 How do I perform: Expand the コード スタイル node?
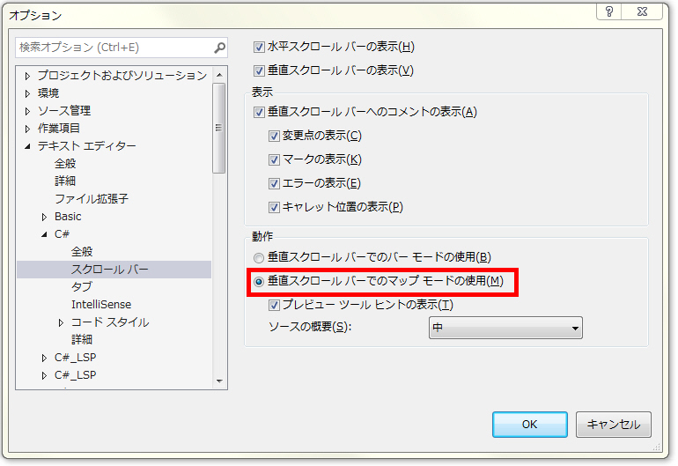pos(62,322)
